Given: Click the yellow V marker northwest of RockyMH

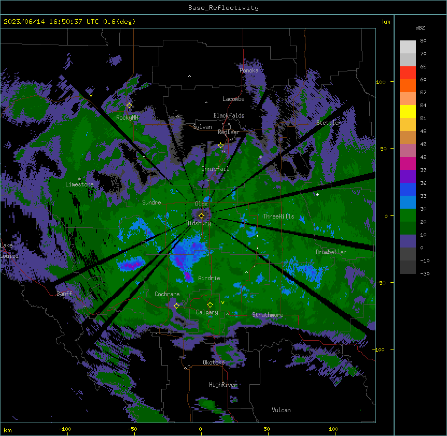Looking at the screenshot, I should coord(91,95).
